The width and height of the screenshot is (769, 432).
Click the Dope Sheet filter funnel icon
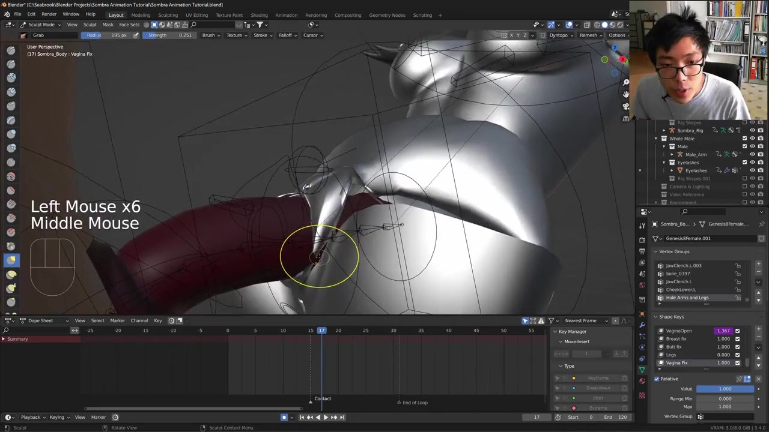(551, 320)
